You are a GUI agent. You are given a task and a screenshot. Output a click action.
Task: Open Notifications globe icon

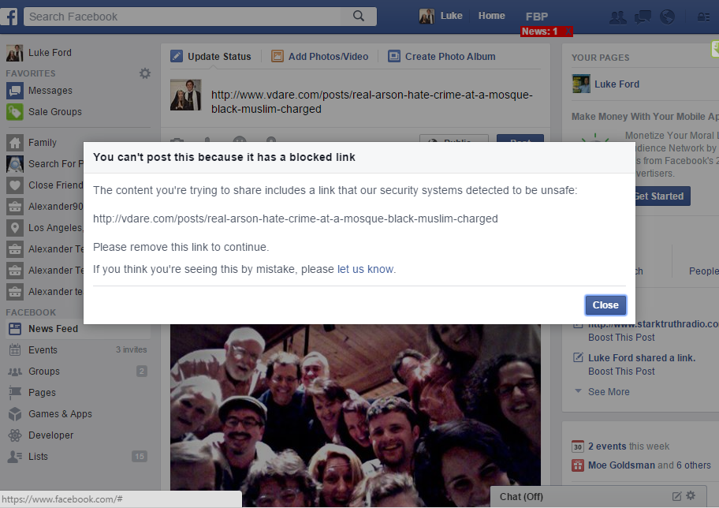click(667, 17)
